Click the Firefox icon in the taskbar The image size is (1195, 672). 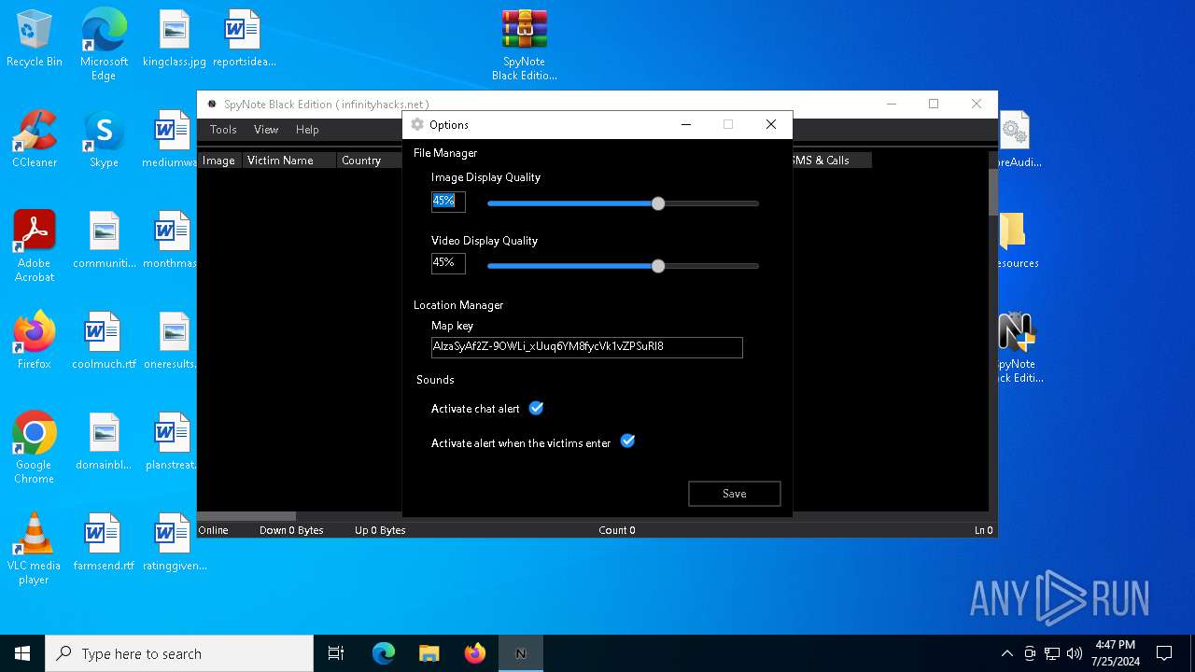click(475, 653)
